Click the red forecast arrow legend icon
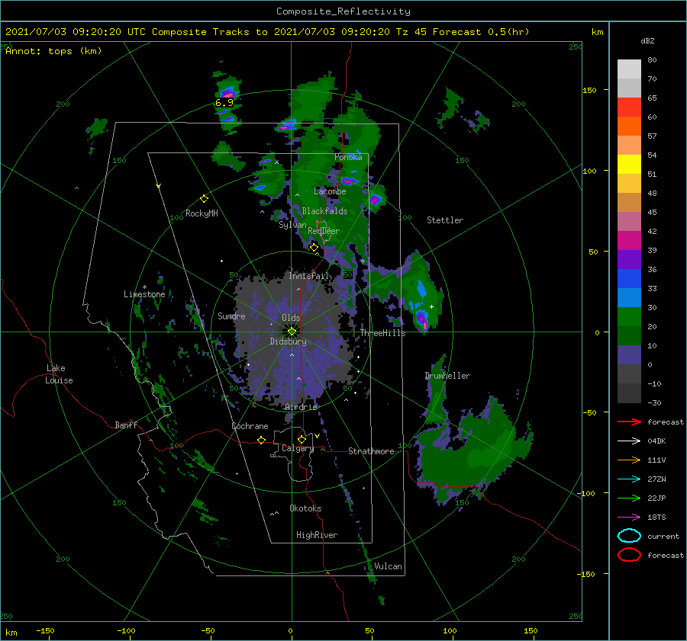Viewport: 687px width, 641px height. coord(629,421)
